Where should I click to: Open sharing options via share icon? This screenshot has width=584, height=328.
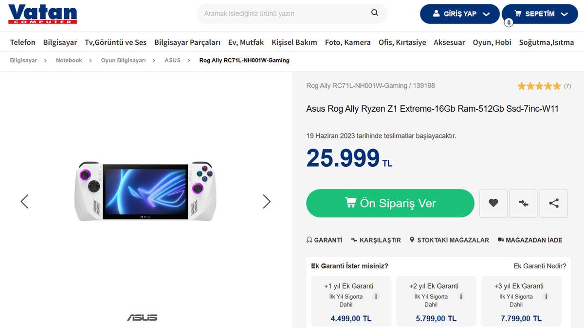[x=553, y=203]
